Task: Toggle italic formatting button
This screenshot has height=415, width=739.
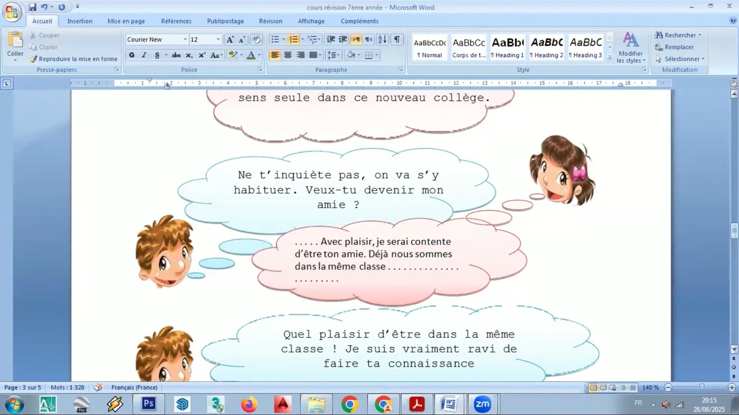Action: pos(144,55)
